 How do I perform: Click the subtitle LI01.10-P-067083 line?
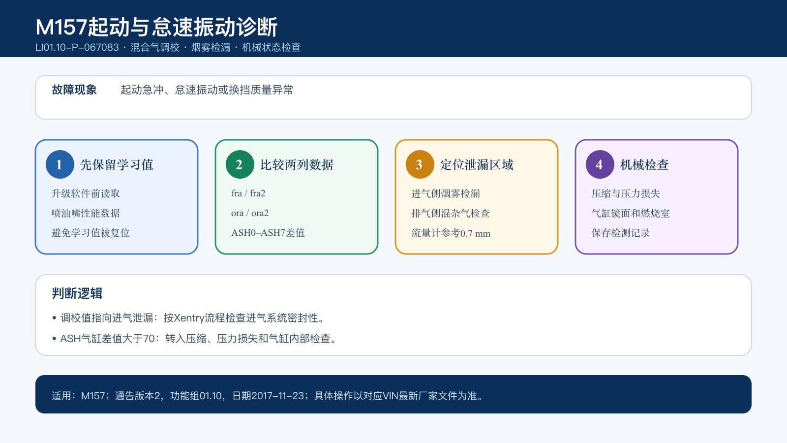pyautogui.click(x=168, y=47)
